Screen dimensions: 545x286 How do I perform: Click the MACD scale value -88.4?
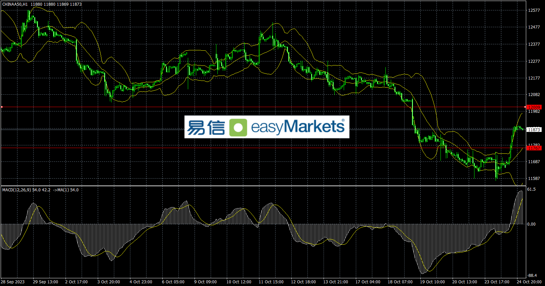tap(532, 276)
